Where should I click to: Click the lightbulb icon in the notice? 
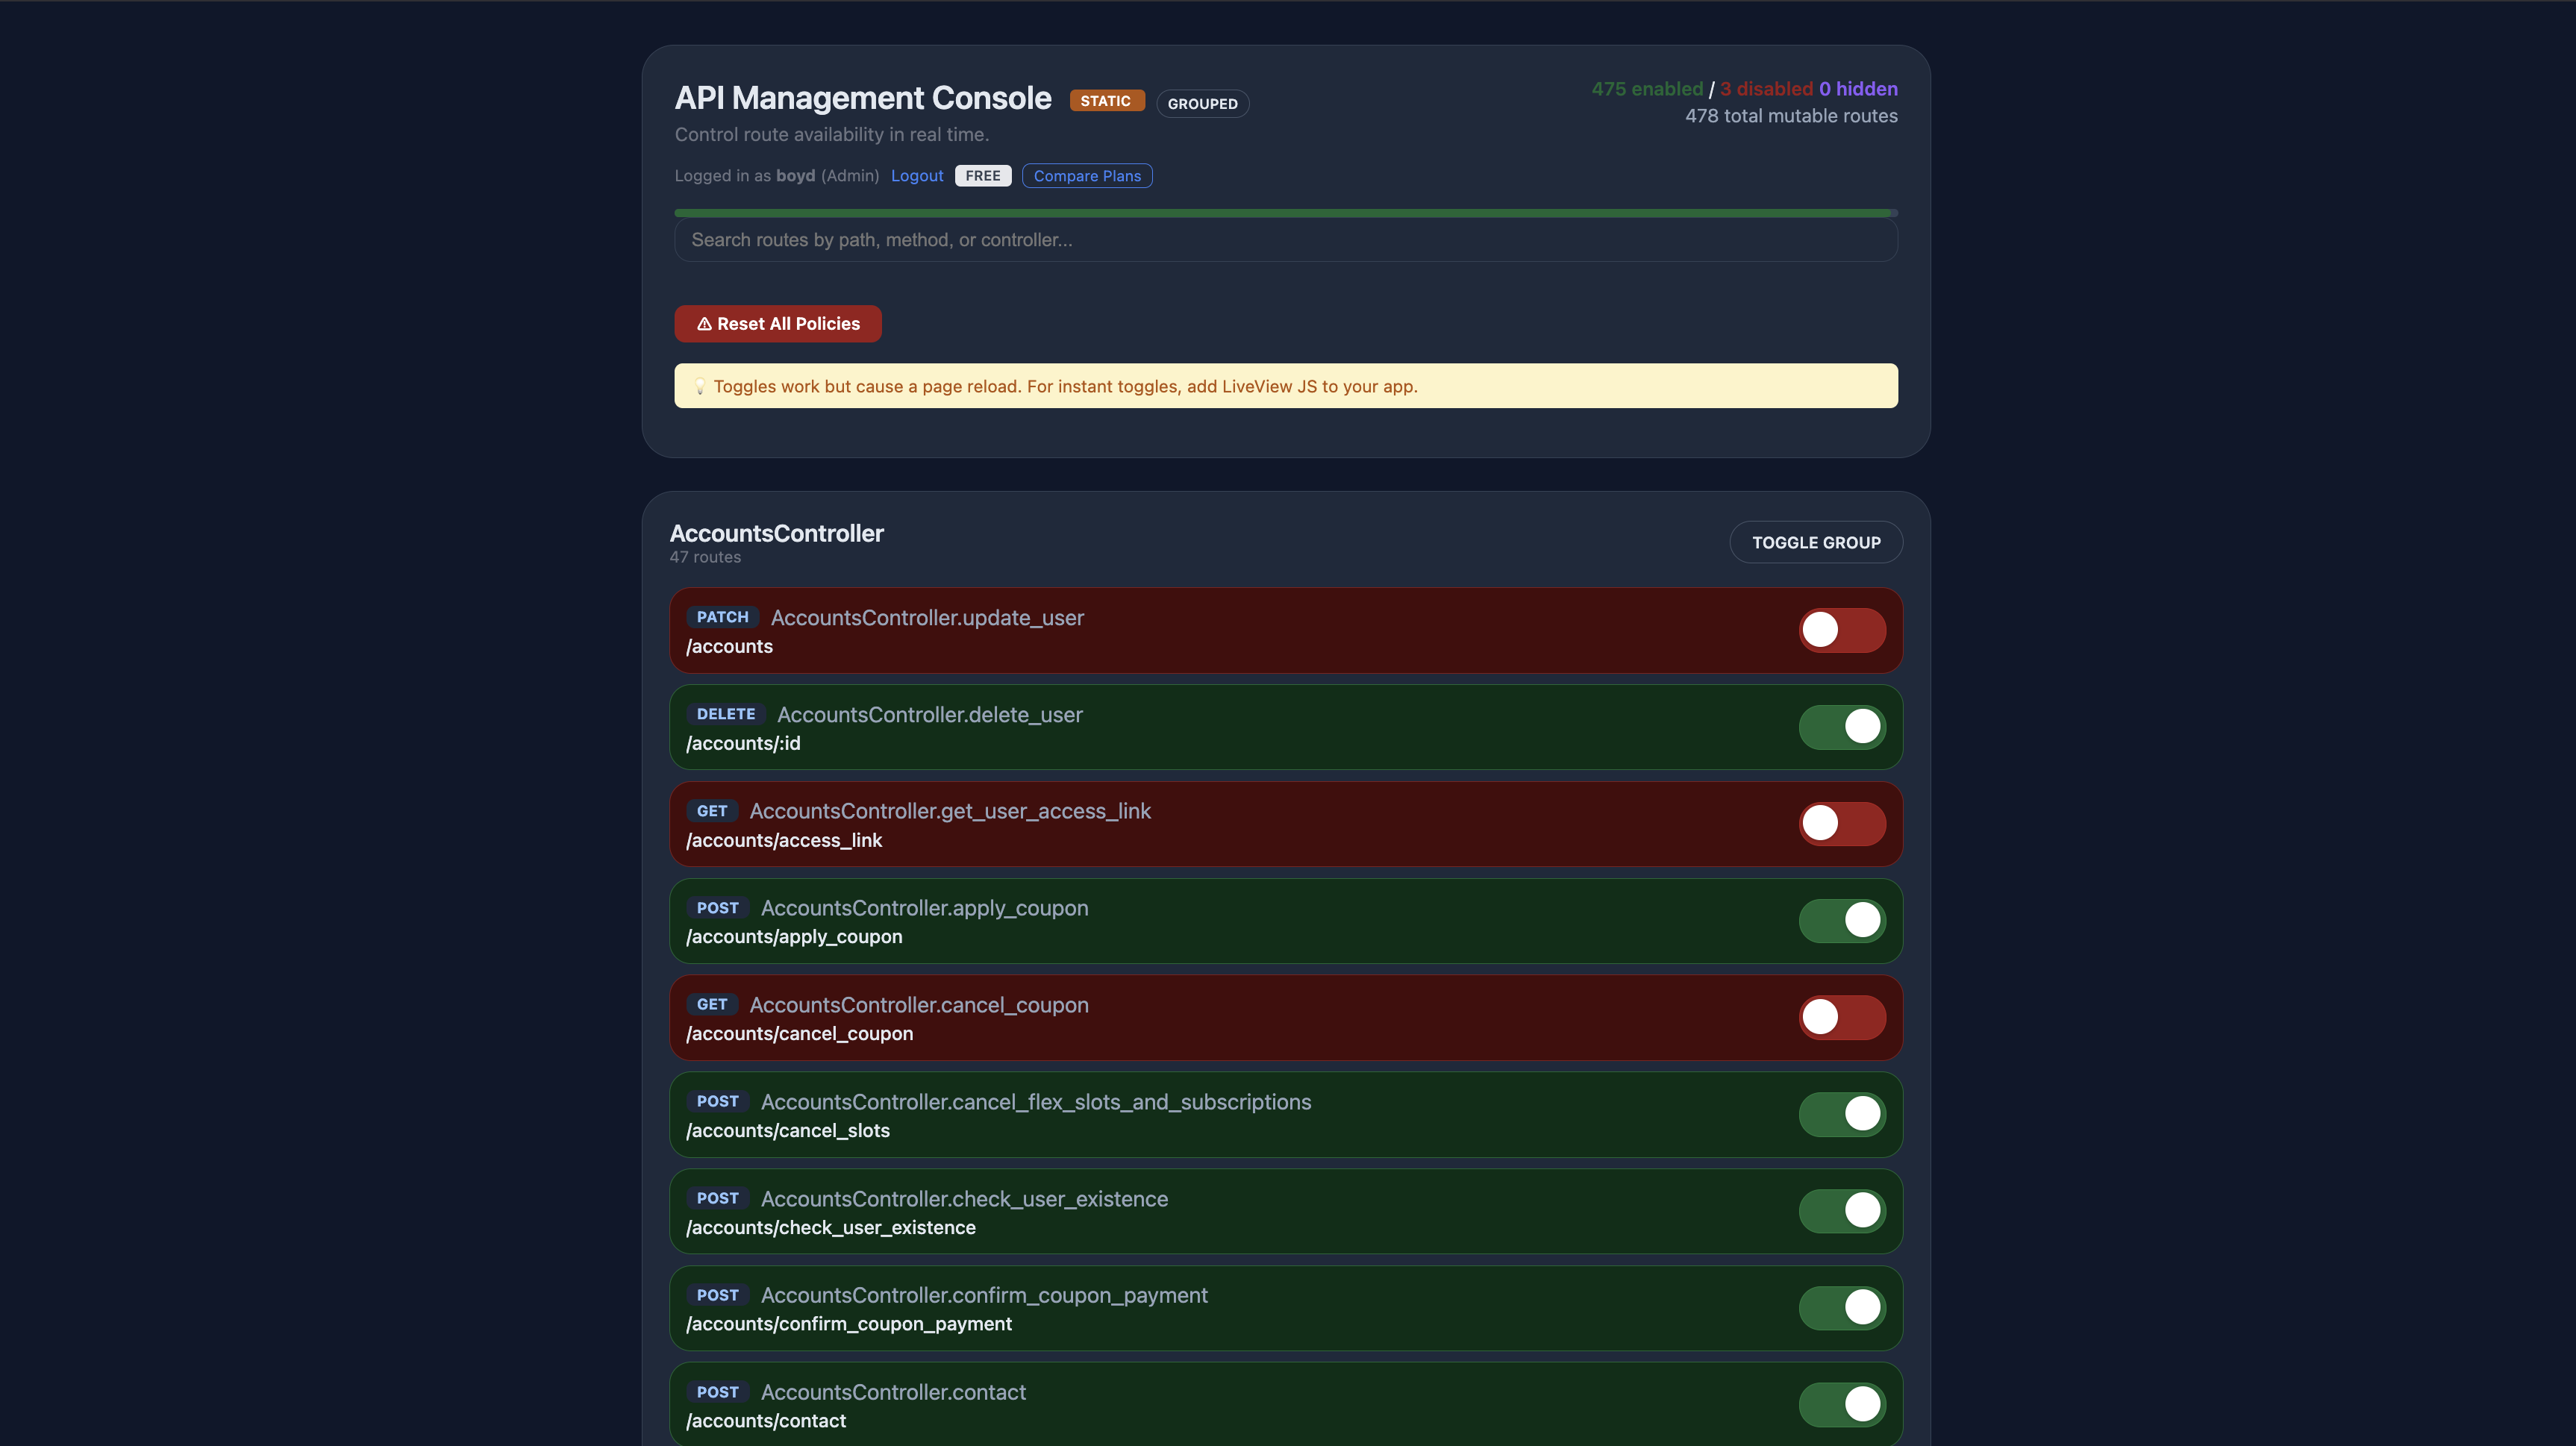click(700, 386)
